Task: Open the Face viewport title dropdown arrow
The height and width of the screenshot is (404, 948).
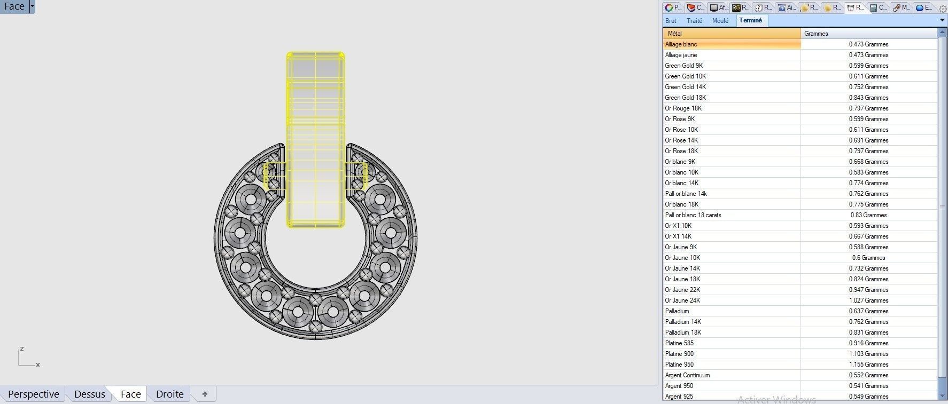Action: [32, 6]
